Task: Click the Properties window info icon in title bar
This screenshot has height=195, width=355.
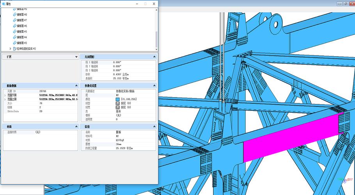Action: (4, 4)
